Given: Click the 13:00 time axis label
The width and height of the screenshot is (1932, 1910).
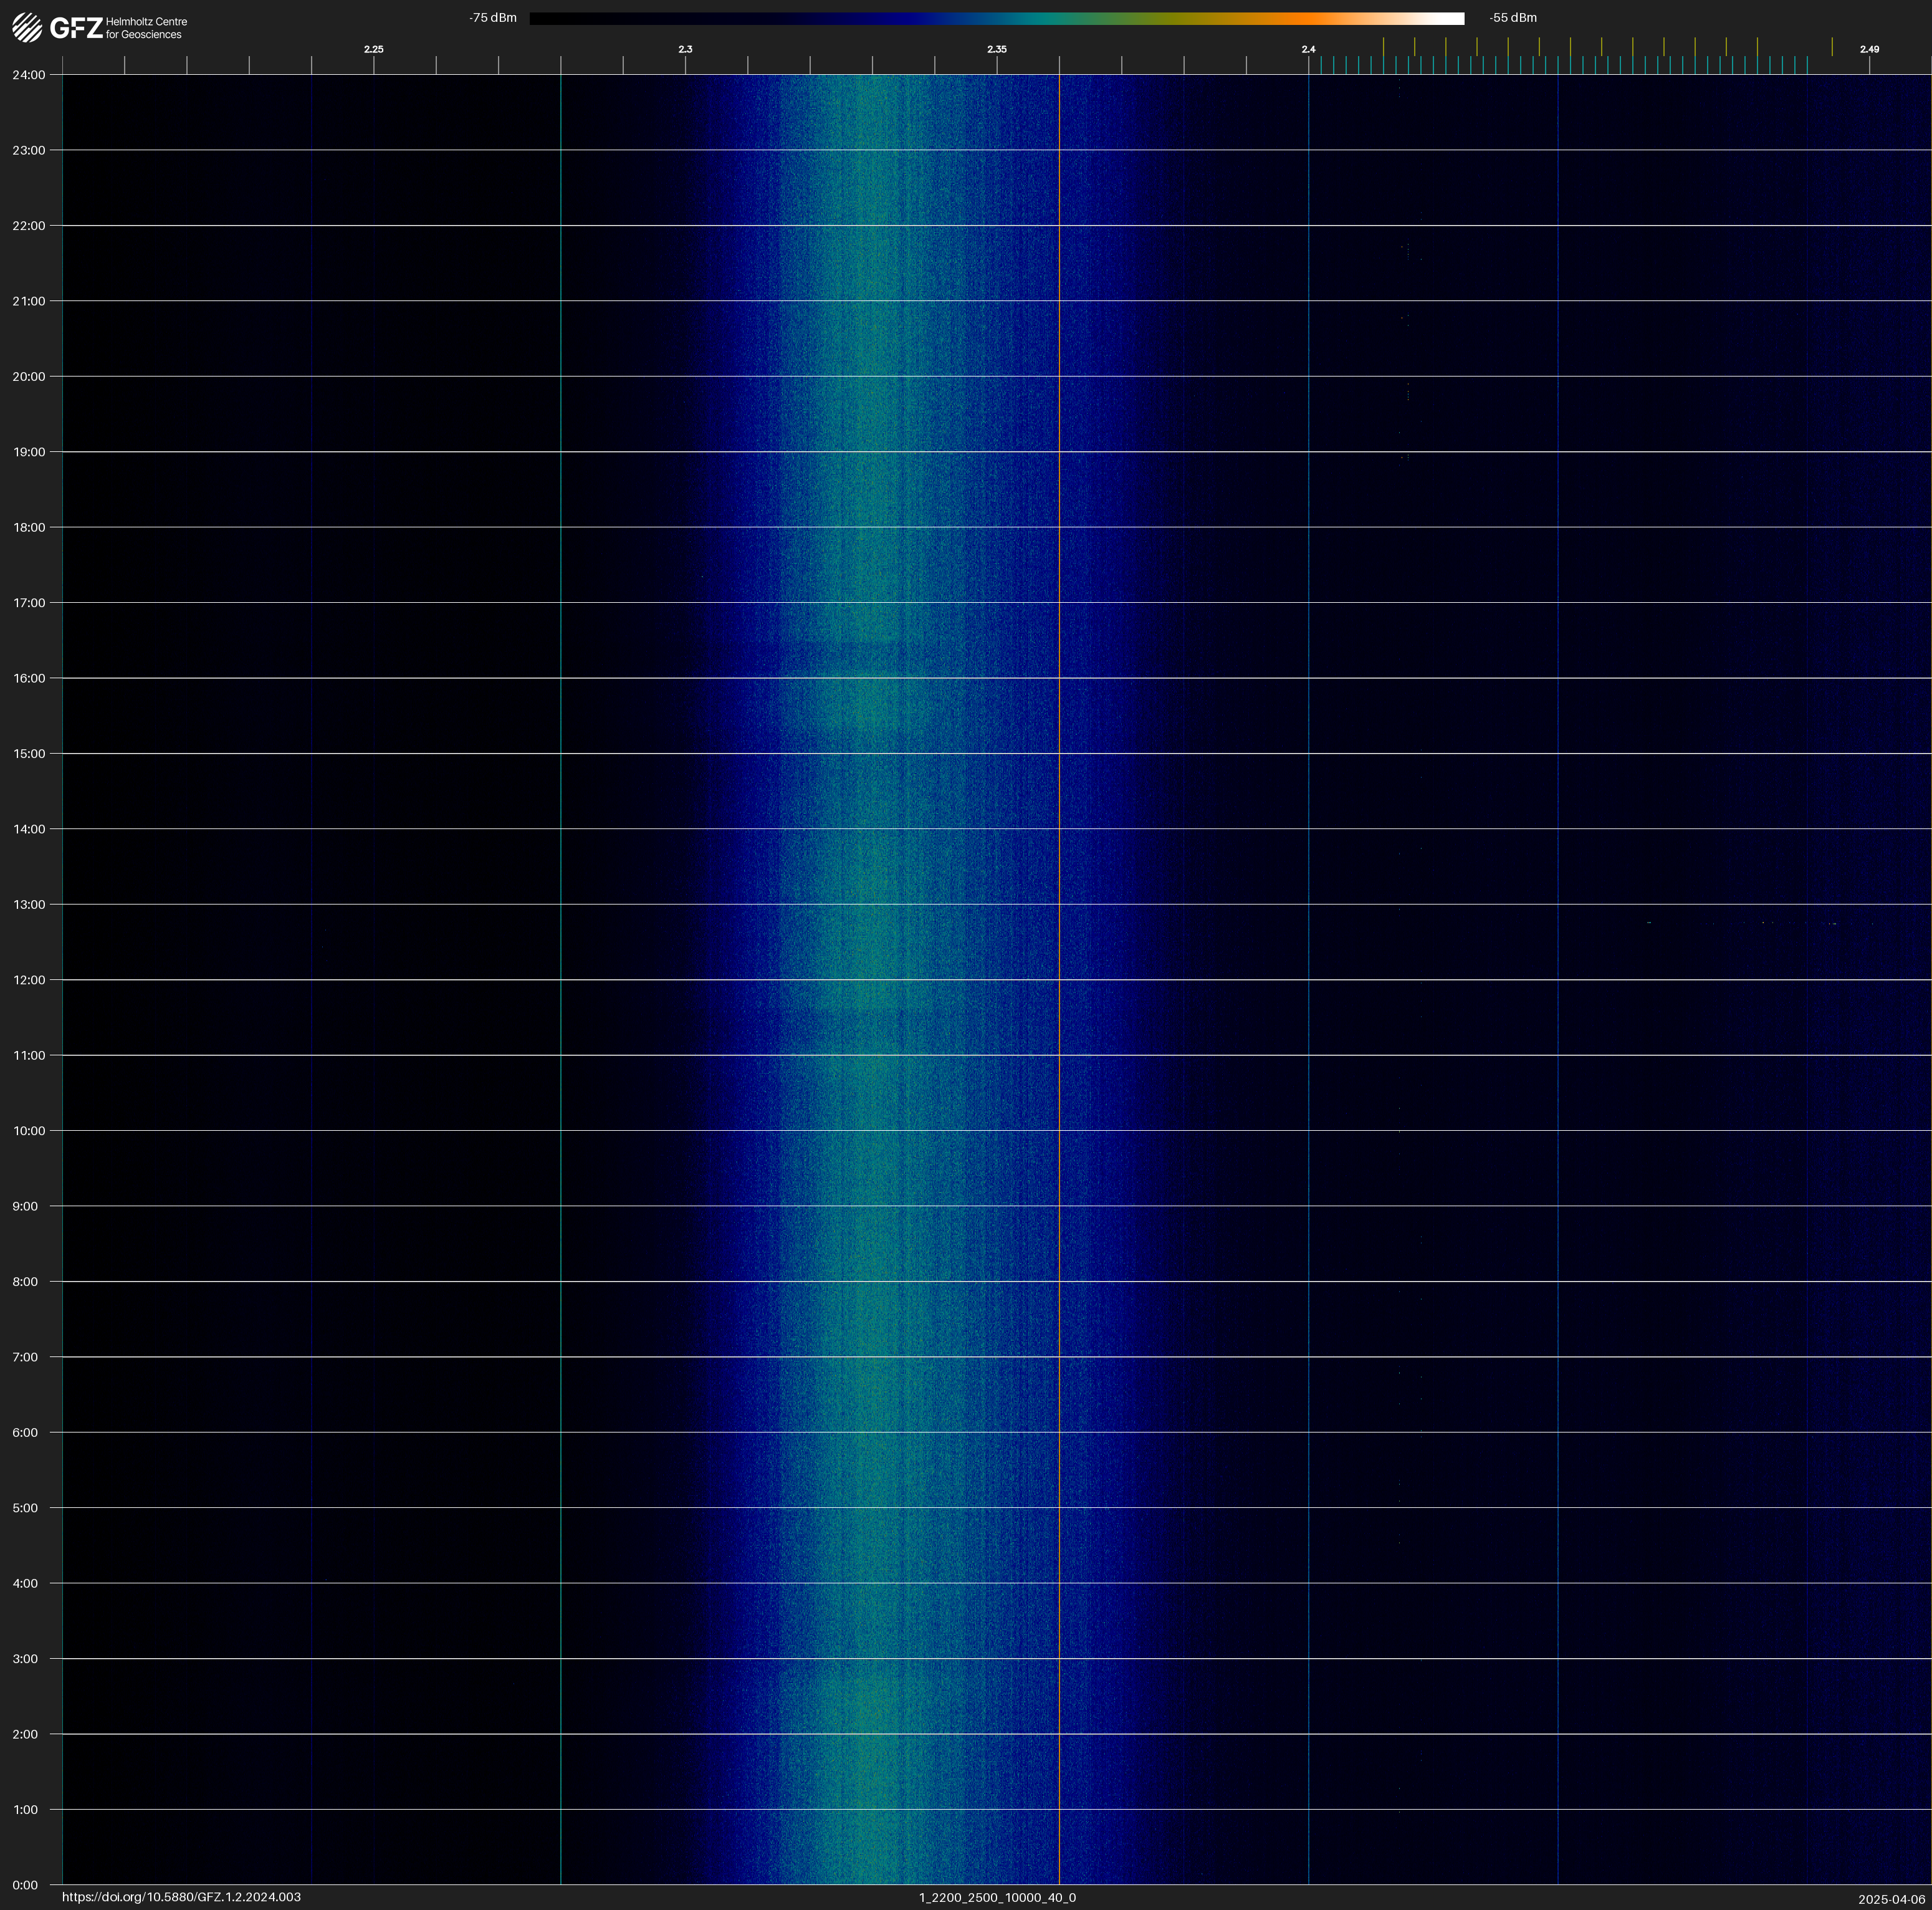Looking at the screenshot, I should (x=29, y=905).
